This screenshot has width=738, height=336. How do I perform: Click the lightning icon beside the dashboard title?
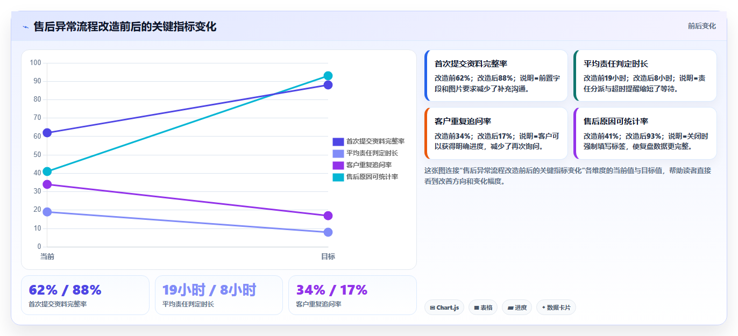[25, 27]
